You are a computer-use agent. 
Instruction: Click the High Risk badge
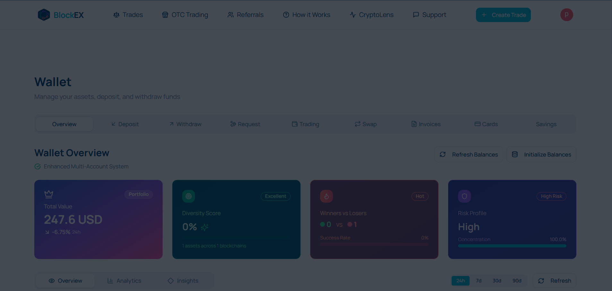point(551,196)
